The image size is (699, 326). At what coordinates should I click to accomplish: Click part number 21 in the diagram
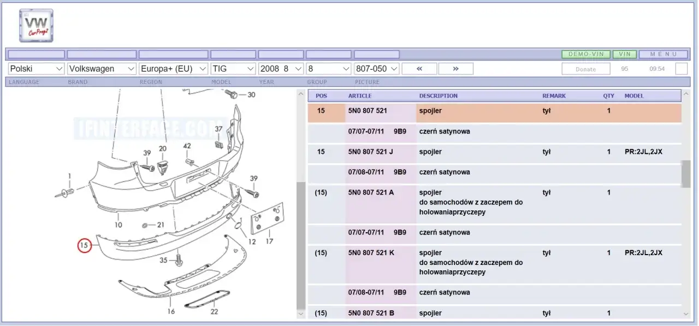(161, 225)
